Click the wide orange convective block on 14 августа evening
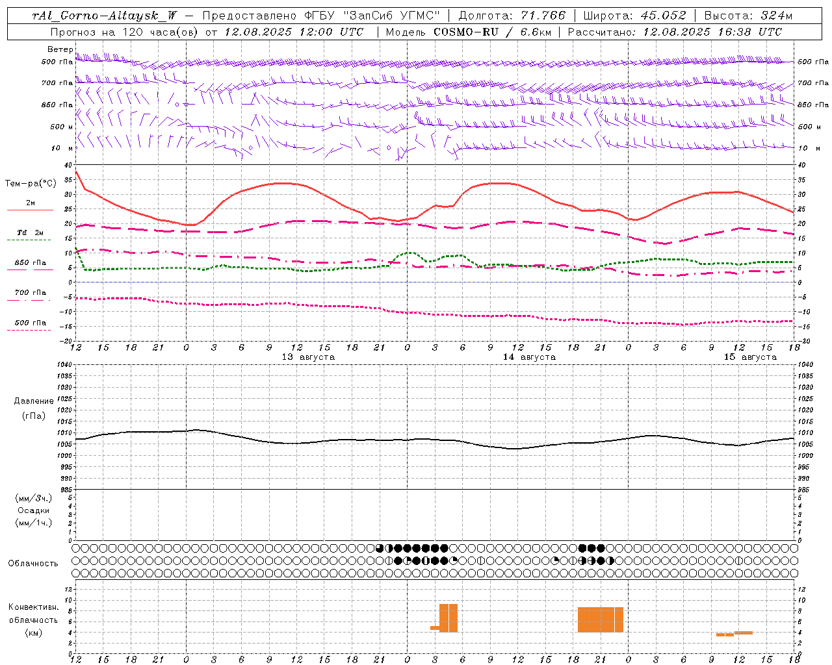This screenshot has height=665, width=832. click(601, 620)
